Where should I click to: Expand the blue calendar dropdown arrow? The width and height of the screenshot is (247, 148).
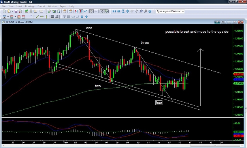(x=8, y=17)
